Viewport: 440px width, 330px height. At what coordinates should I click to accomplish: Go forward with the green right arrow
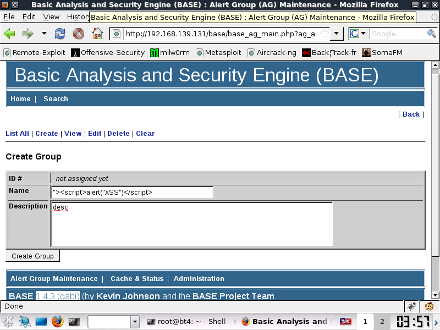click(28, 34)
